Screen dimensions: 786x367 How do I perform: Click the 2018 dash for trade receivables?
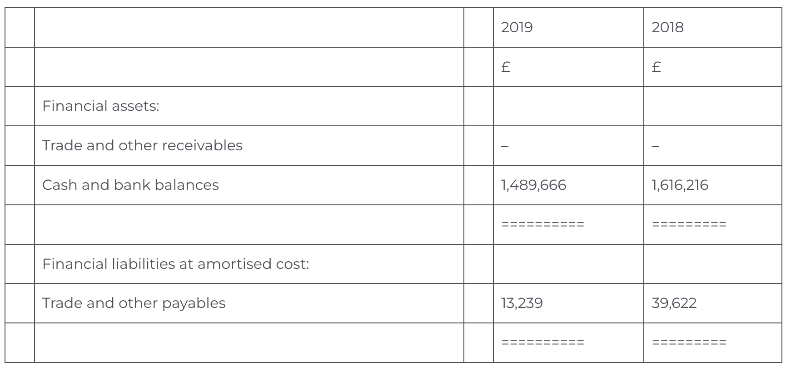[x=655, y=146]
